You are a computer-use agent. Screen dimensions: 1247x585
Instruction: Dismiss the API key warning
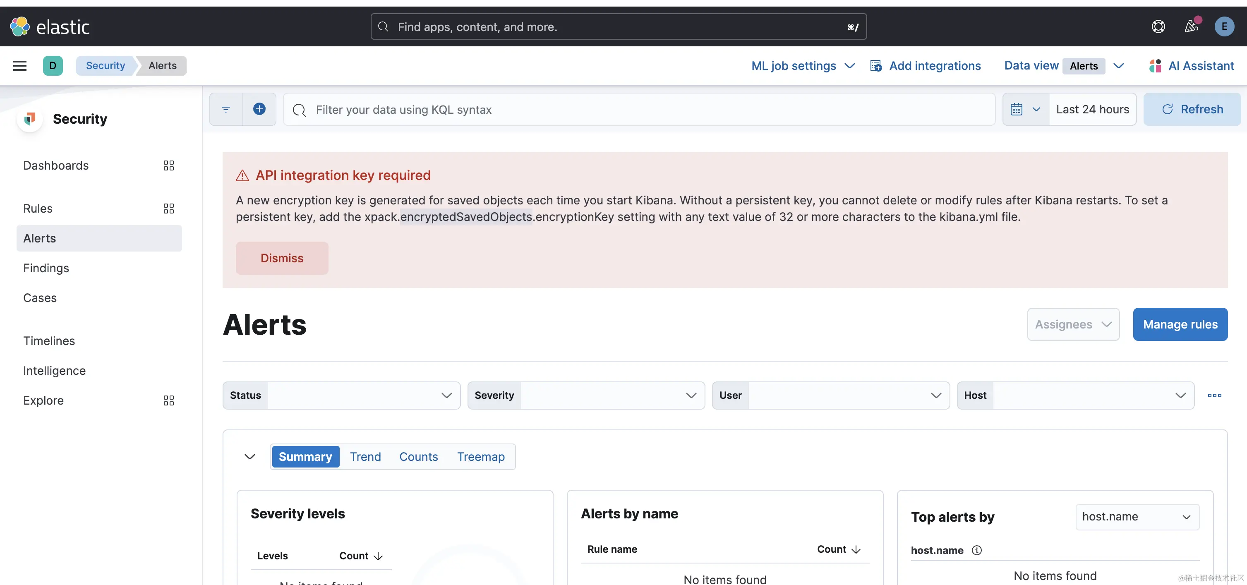tap(282, 258)
